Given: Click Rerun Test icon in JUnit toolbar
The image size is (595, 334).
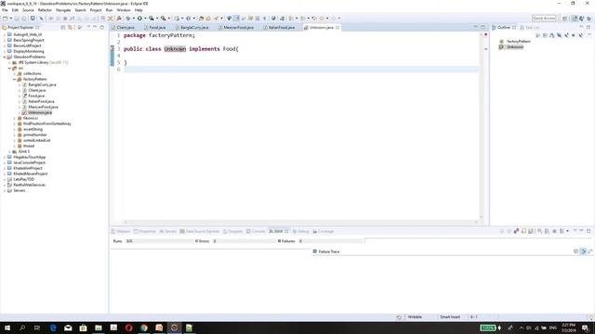Looking at the screenshot, I should (x=539, y=231).
